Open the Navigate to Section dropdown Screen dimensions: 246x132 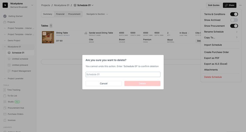click(x=97, y=14)
